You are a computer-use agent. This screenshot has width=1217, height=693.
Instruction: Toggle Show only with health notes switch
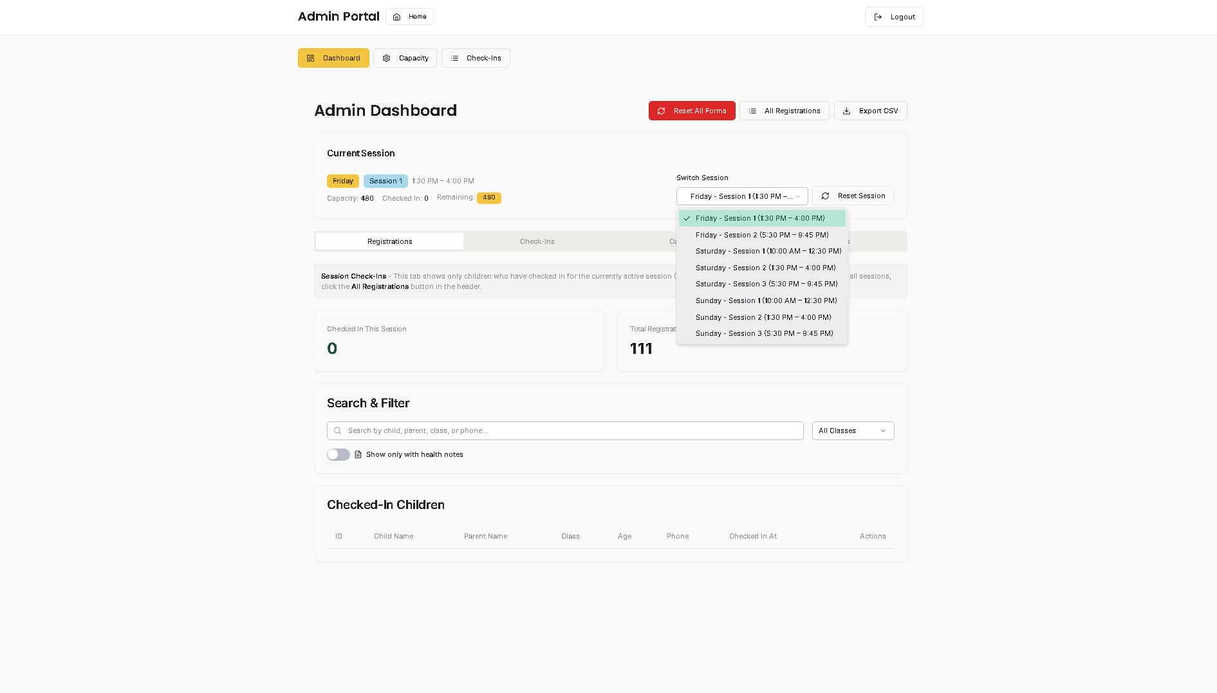tap(338, 455)
